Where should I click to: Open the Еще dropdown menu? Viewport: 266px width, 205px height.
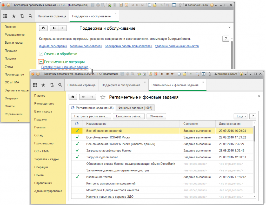click(x=240, y=116)
